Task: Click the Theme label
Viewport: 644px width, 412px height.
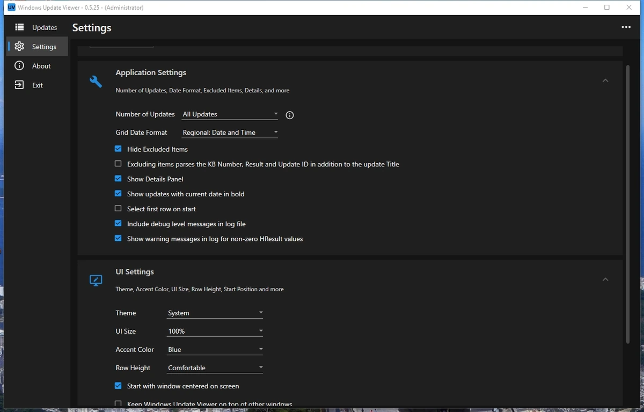Action: (126, 313)
